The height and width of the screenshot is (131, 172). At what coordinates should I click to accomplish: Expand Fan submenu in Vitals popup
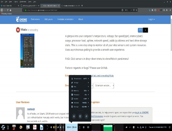pyautogui.click(x=80, y=87)
